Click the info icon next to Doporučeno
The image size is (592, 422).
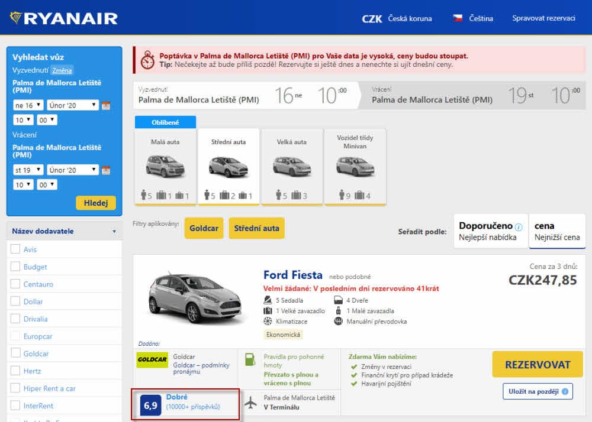pyautogui.click(x=519, y=227)
